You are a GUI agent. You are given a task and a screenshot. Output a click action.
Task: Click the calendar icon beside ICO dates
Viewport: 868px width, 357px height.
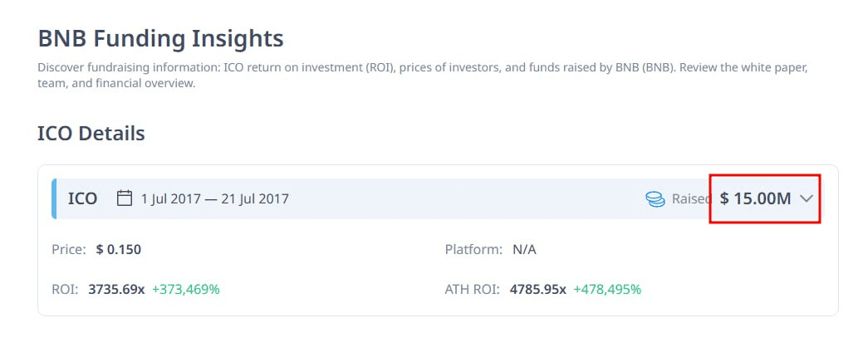click(x=125, y=198)
